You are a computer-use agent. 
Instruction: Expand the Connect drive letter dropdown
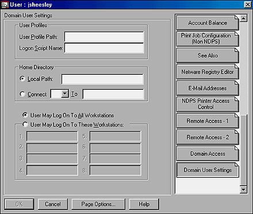tap(65, 94)
